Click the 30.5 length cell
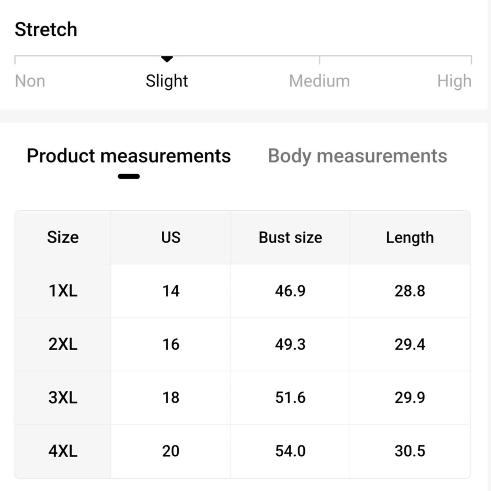 point(410,451)
